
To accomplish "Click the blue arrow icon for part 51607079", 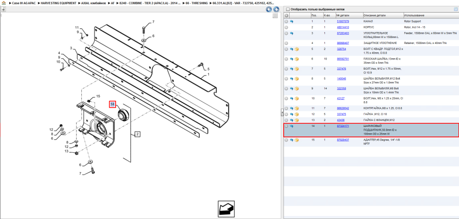I will (x=291, y=22).
